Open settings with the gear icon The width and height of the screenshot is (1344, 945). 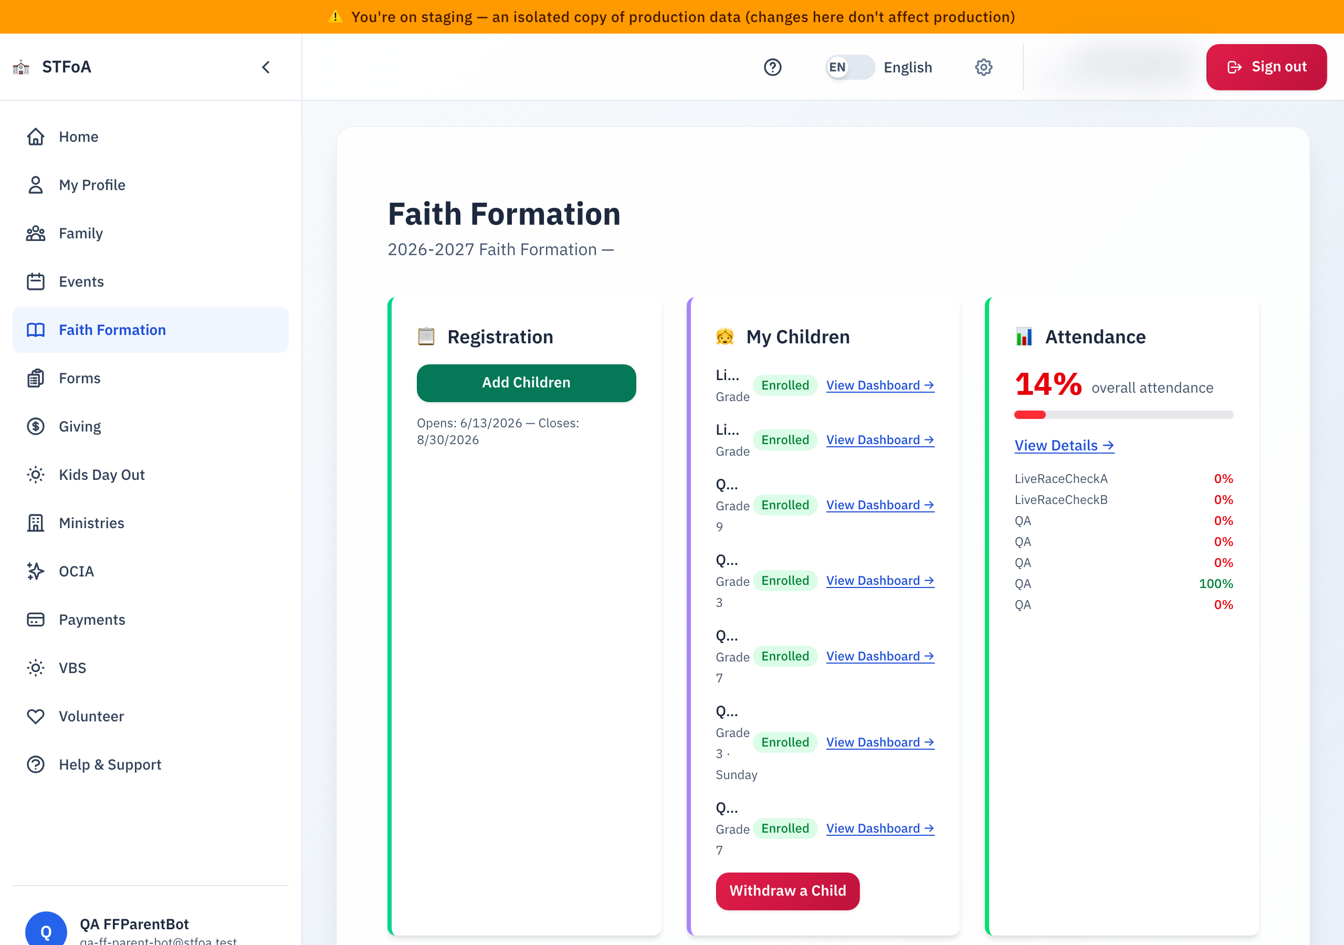pyautogui.click(x=983, y=67)
